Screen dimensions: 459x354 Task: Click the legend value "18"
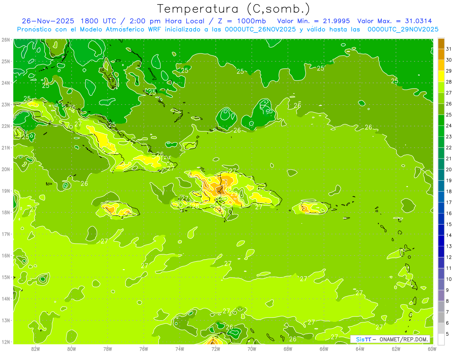(449, 191)
